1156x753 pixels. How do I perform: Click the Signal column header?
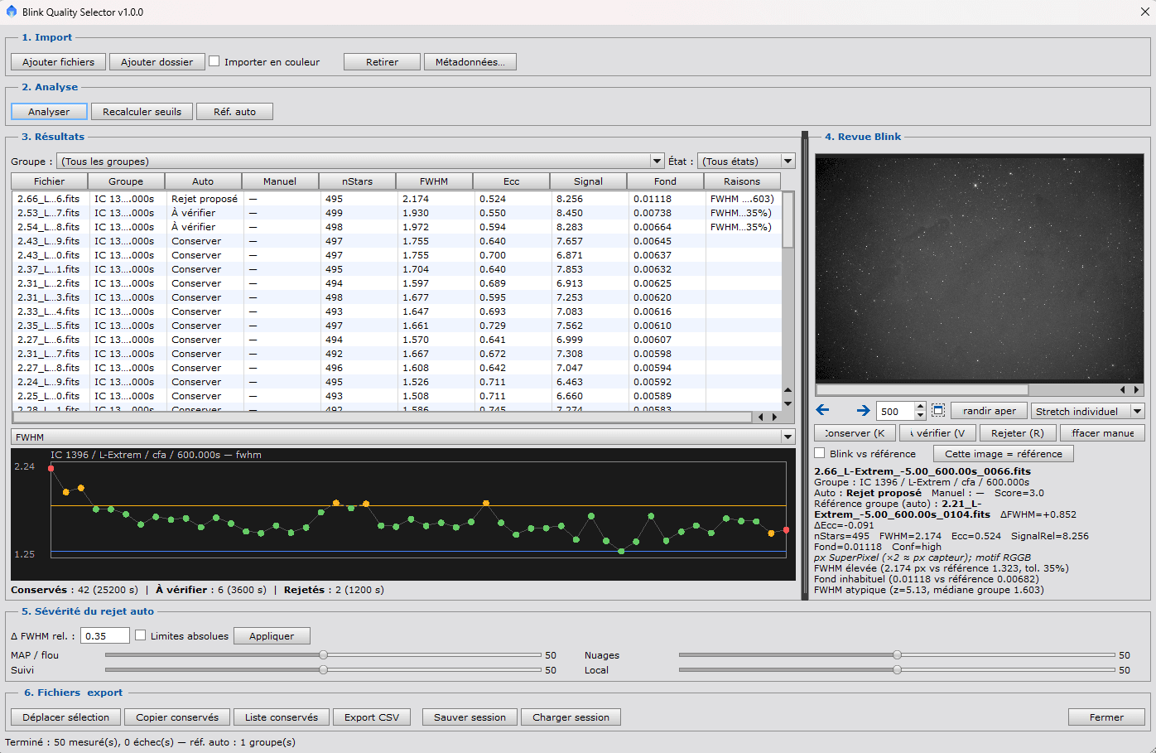[588, 181]
